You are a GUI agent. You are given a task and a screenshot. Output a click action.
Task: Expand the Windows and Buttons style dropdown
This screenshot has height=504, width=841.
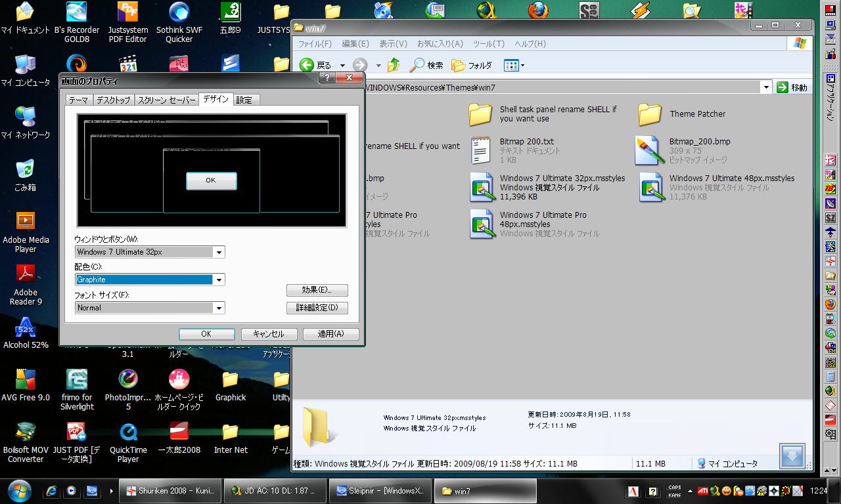[219, 252]
